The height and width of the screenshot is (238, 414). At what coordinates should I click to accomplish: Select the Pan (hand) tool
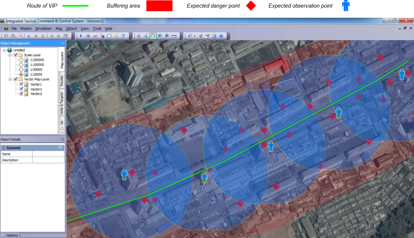tap(153, 36)
